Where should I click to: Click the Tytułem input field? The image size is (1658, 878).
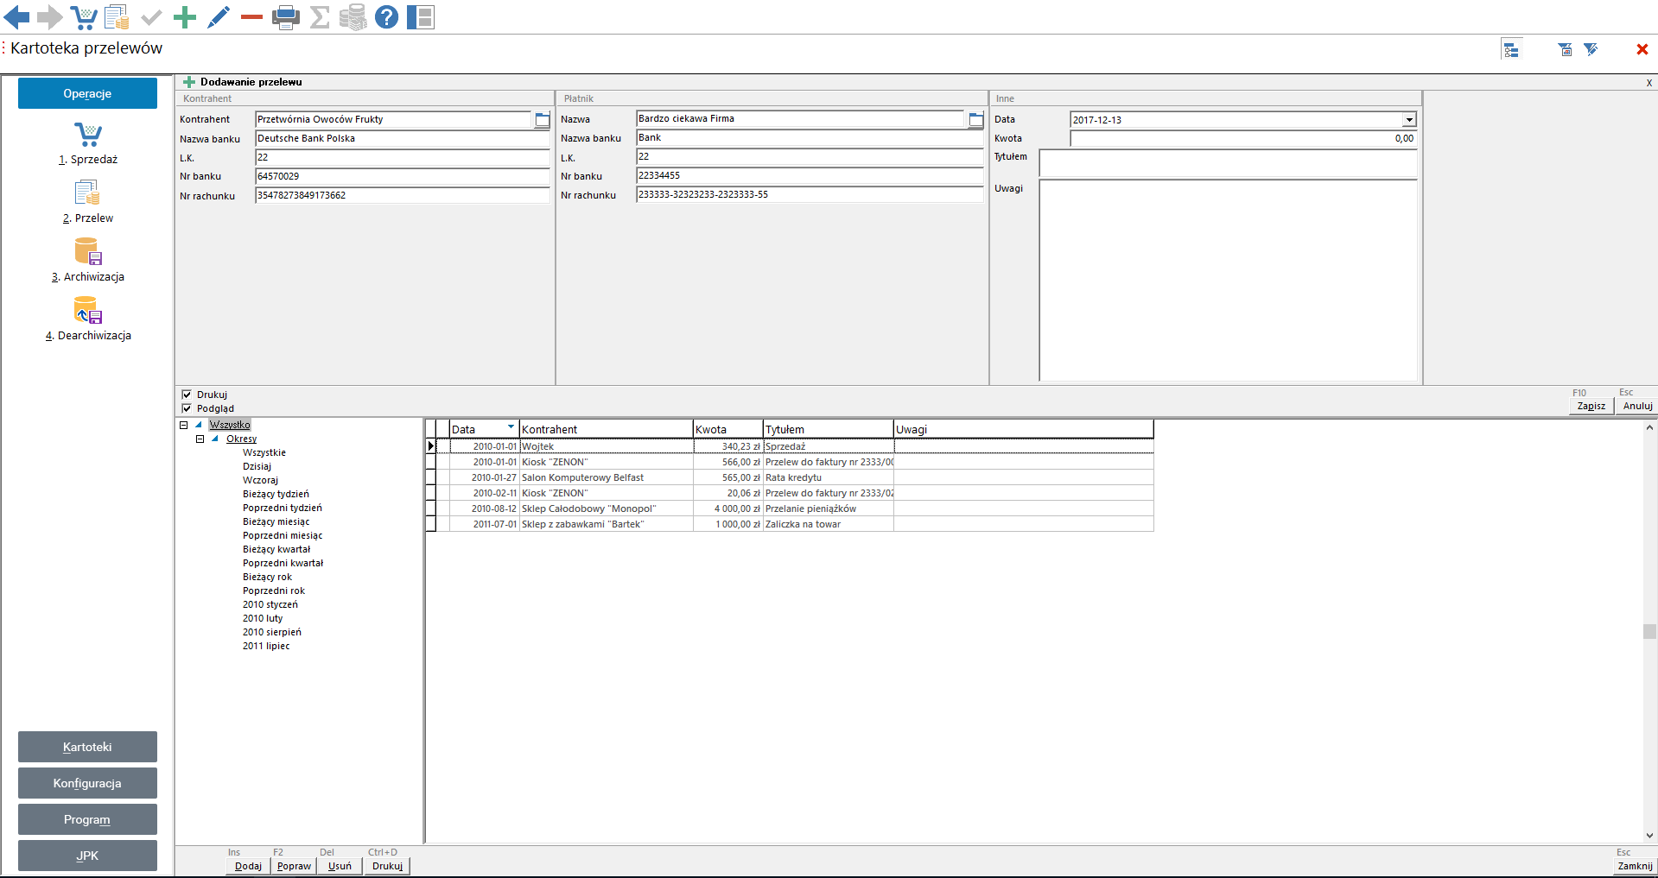pyautogui.click(x=1227, y=162)
